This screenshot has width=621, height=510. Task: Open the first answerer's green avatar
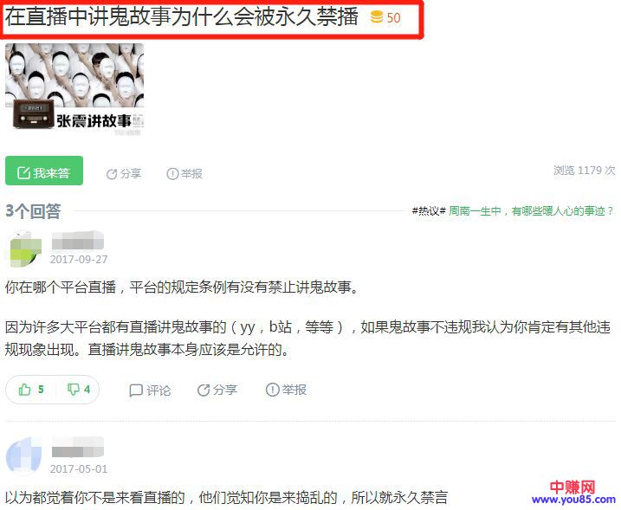(x=23, y=249)
